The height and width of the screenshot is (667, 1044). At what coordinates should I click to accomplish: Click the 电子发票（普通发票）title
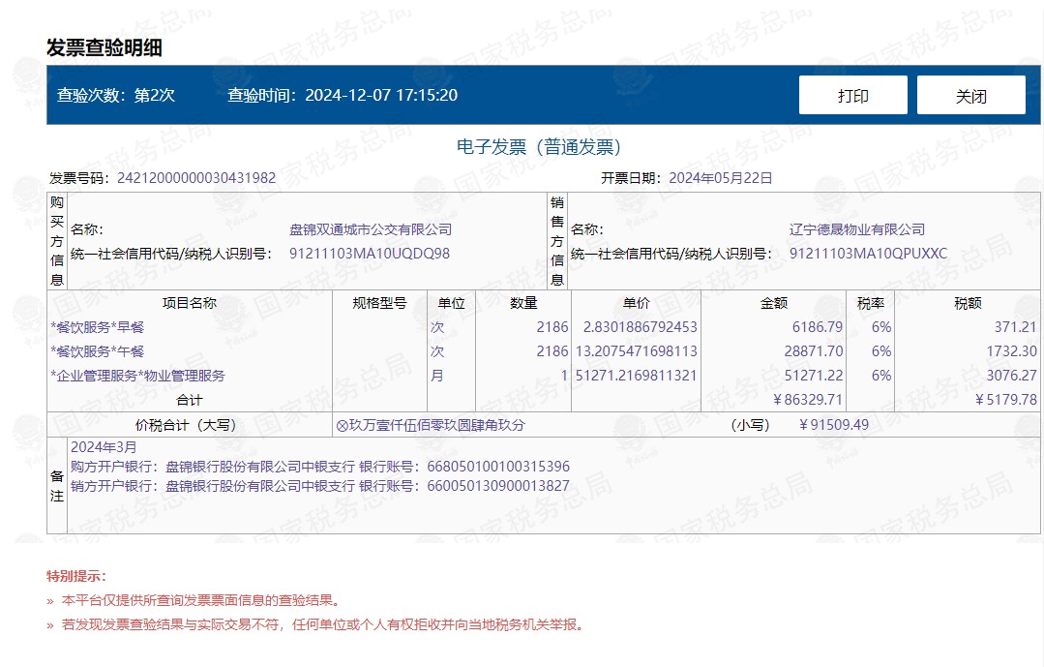[x=539, y=146]
